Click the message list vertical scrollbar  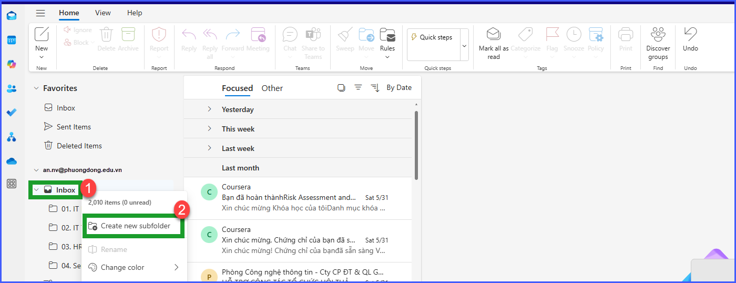tap(416, 145)
